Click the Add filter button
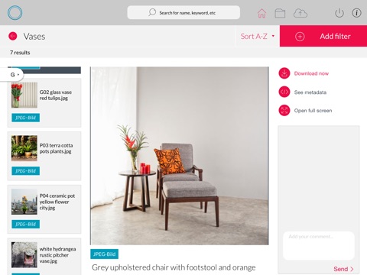 [x=323, y=36]
